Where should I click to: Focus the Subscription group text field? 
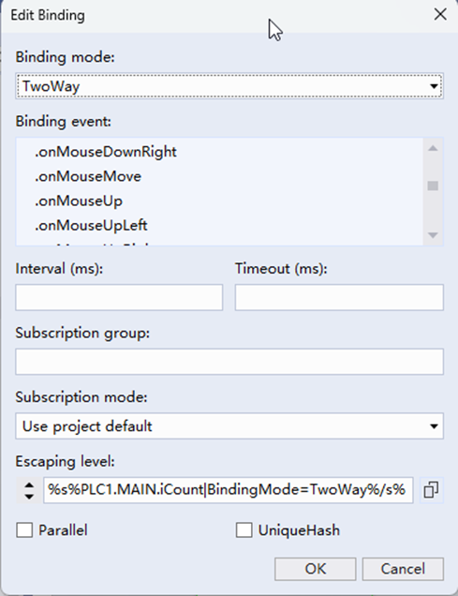tap(229, 362)
